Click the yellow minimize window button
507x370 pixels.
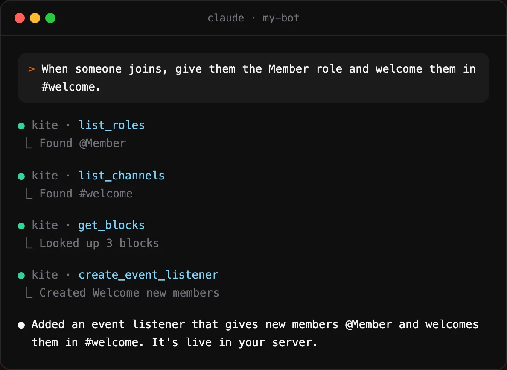click(35, 18)
